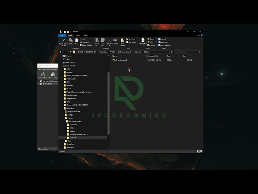Open the Copy to dropdown button
Viewport: 258px width, 194px height.
(103, 42)
